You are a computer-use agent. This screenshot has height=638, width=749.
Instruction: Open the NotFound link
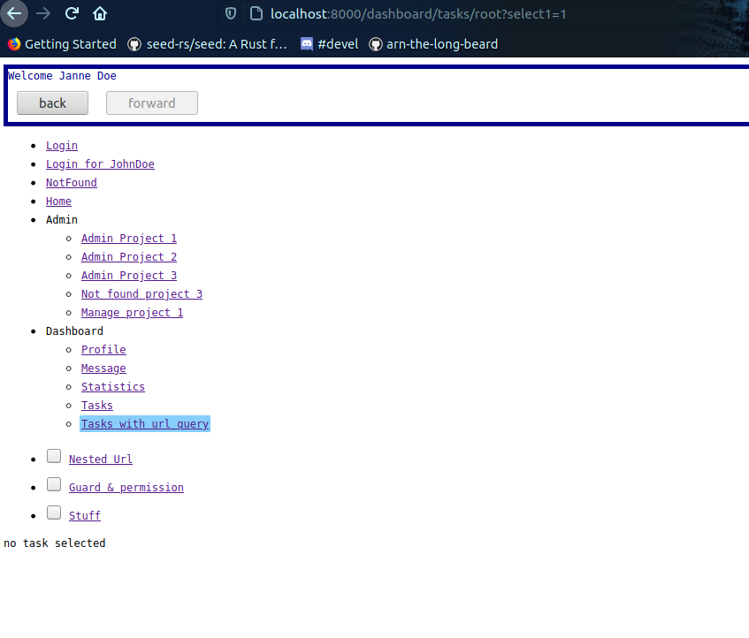(71, 183)
